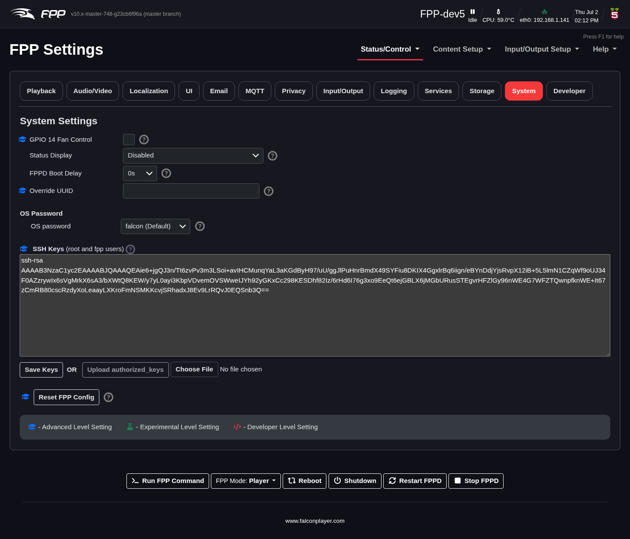Click the Experimental Level flask legend icon
The image size is (630, 539).
coord(130,427)
